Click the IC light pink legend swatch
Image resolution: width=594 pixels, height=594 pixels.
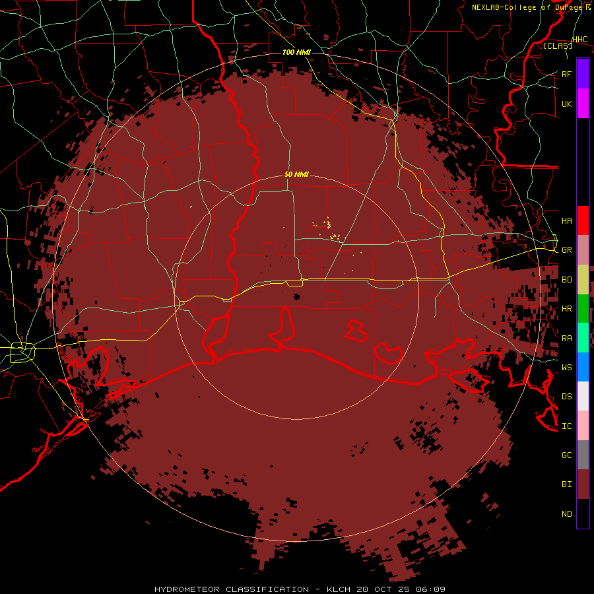(x=583, y=426)
